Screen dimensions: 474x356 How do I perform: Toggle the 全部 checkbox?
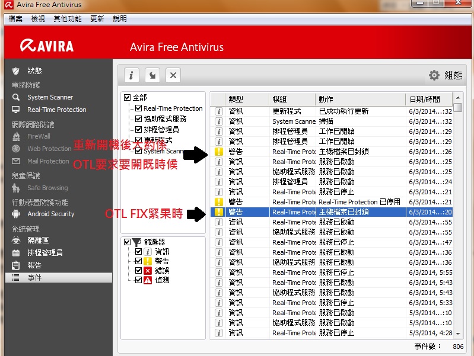click(128, 97)
